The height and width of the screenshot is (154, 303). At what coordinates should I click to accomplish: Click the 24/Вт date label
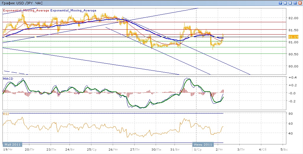[x=70, y=150]
